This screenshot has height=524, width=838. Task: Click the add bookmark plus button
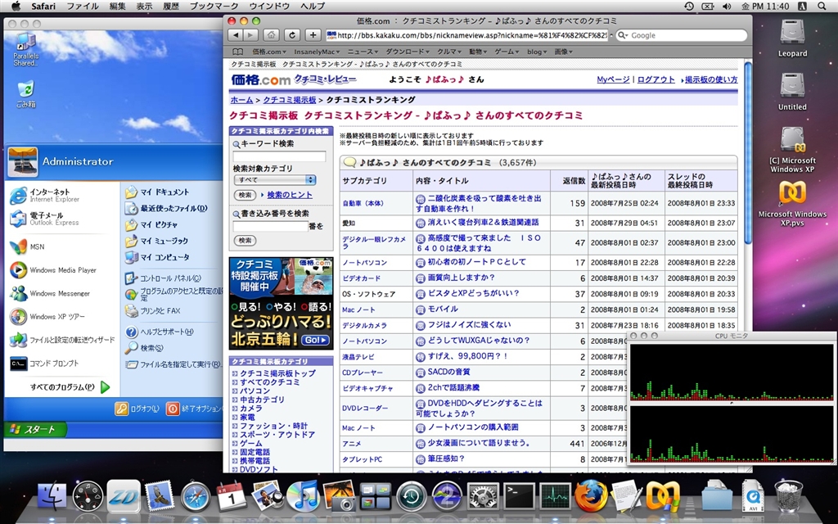313,35
